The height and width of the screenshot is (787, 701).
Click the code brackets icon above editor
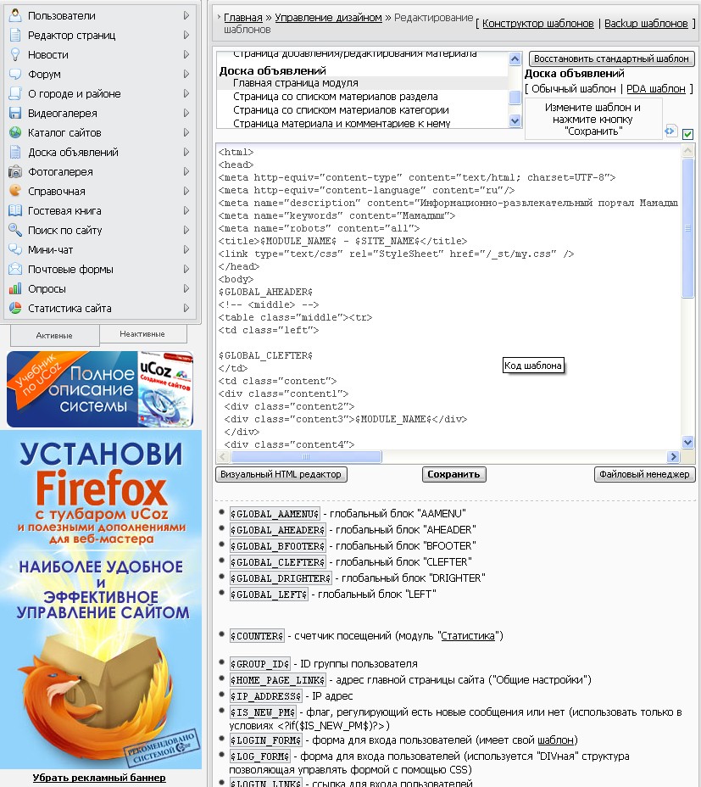coord(670,131)
